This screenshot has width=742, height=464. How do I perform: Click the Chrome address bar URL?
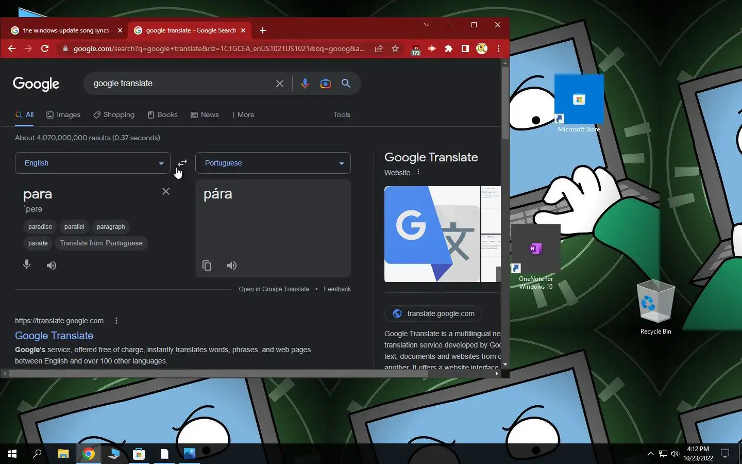click(x=219, y=48)
